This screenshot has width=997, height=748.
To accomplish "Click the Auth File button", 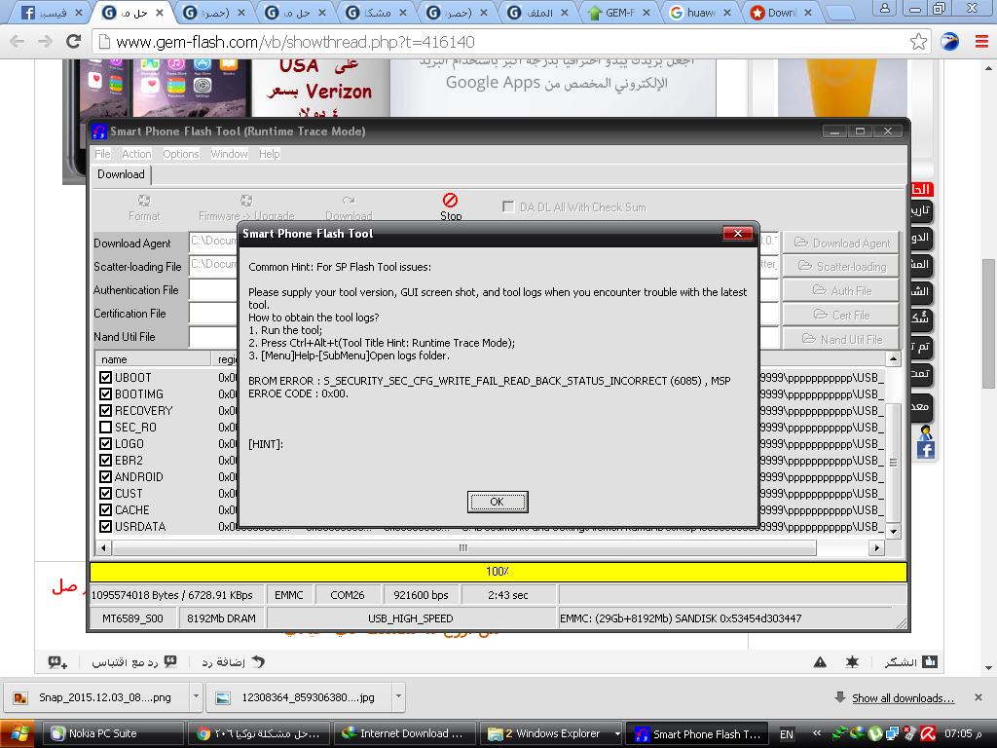I will (840, 290).
